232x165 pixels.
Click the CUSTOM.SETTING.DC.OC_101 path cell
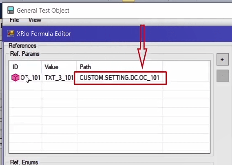pyautogui.click(x=119, y=78)
